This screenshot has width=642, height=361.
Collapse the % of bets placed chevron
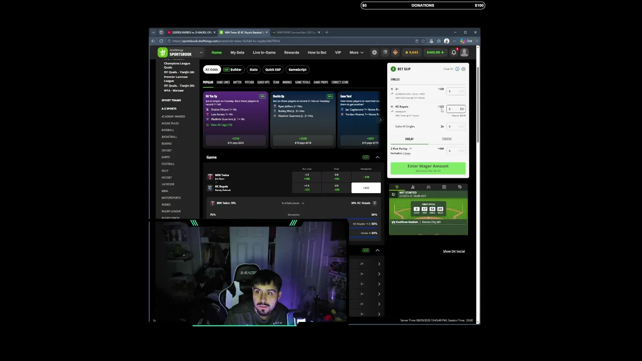(302, 203)
